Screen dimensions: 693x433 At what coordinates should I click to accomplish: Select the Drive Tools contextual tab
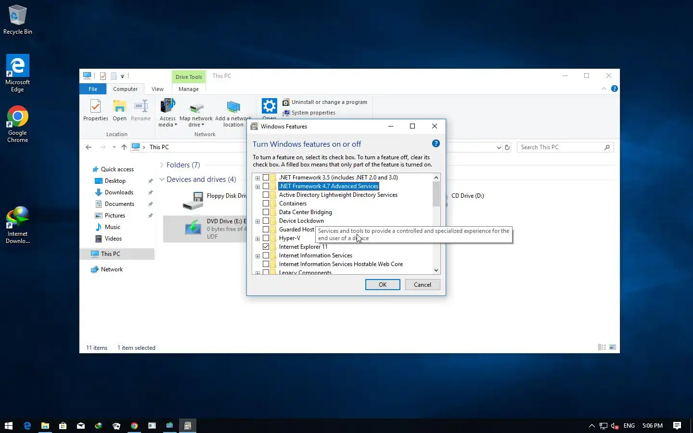(189, 77)
